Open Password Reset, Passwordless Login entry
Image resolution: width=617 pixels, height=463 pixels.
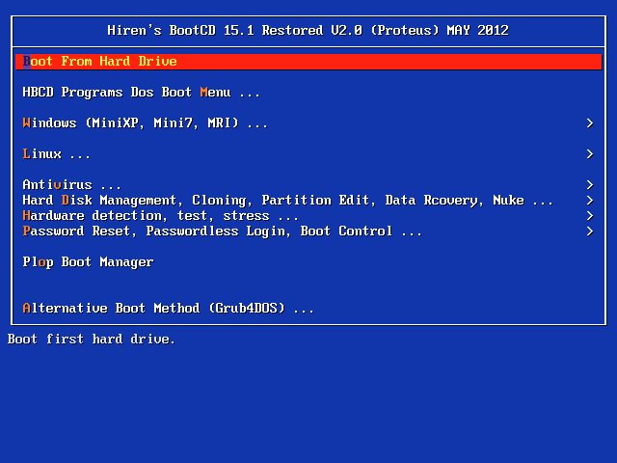[308, 231]
